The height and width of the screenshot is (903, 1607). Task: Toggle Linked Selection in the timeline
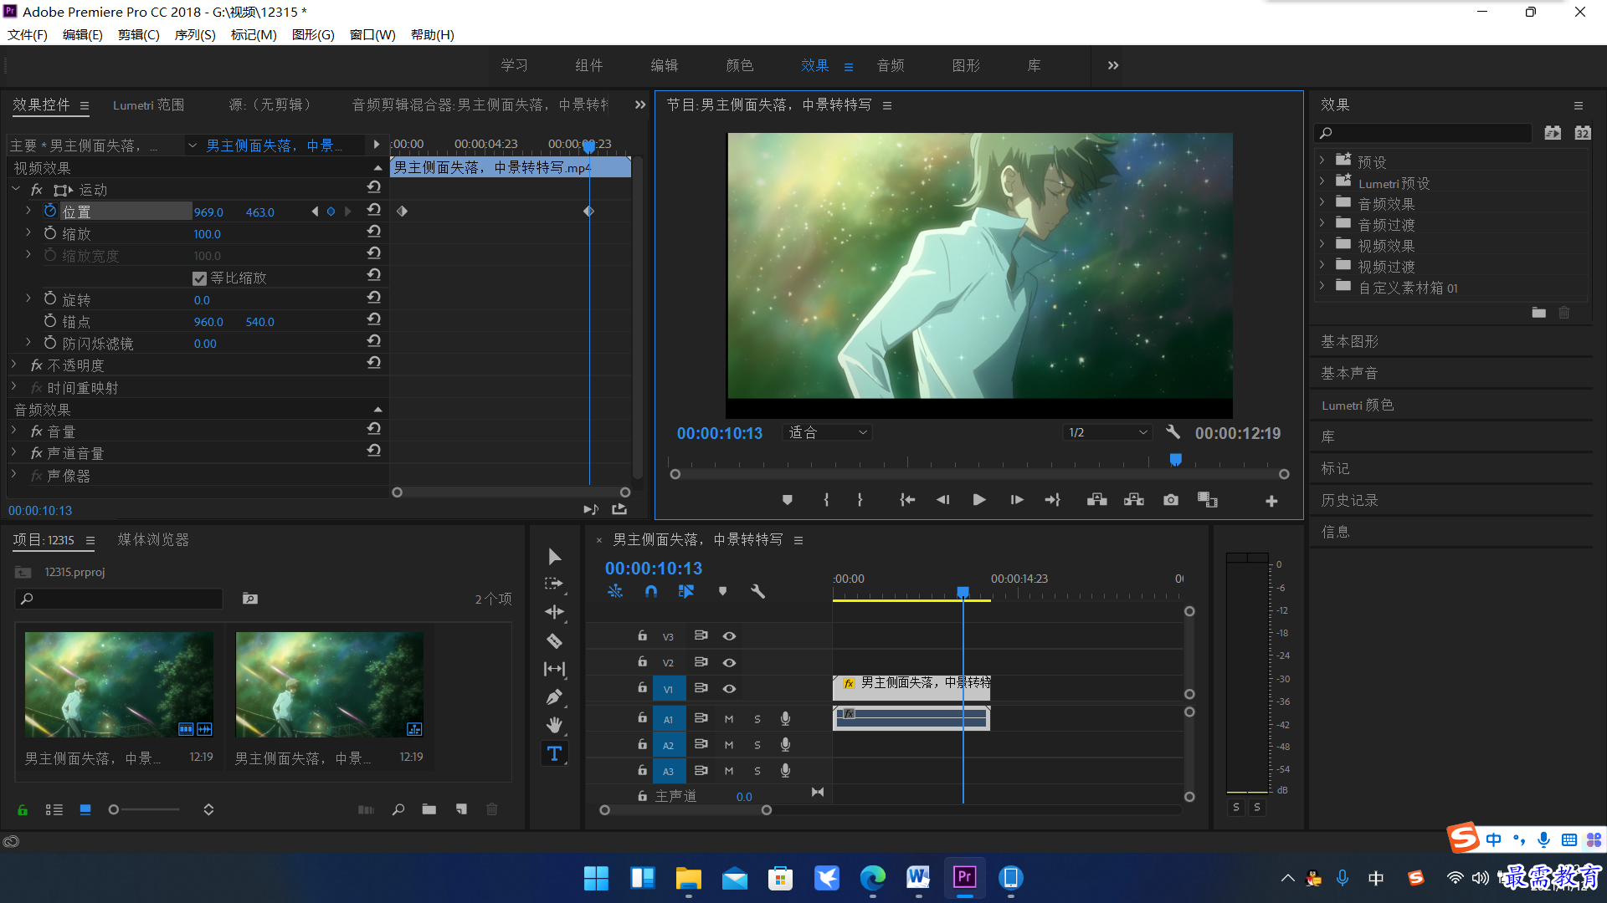686,591
